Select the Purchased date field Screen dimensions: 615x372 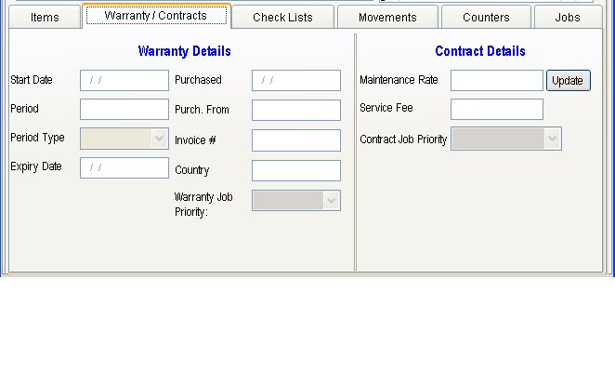coord(295,81)
